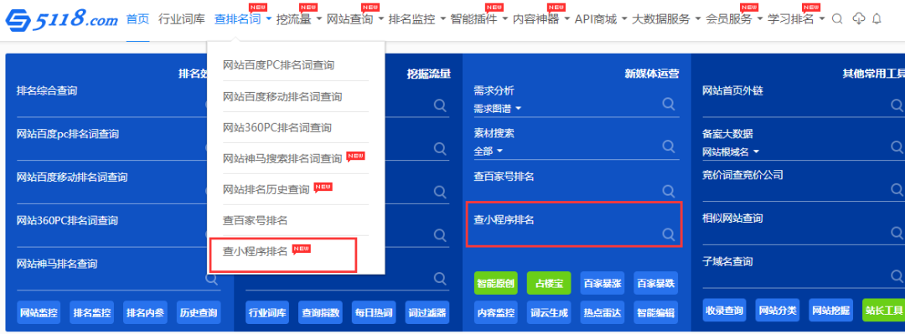Click the 热点雷达 button
Viewport: 905px width, 334px height.
(x=602, y=313)
